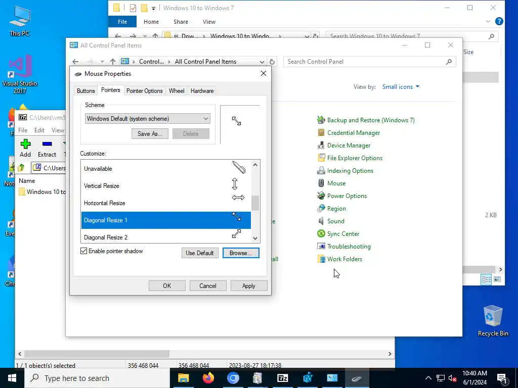Open the notification center icon
This screenshot has height=388, width=518.
pyautogui.click(x=502, y=378)
